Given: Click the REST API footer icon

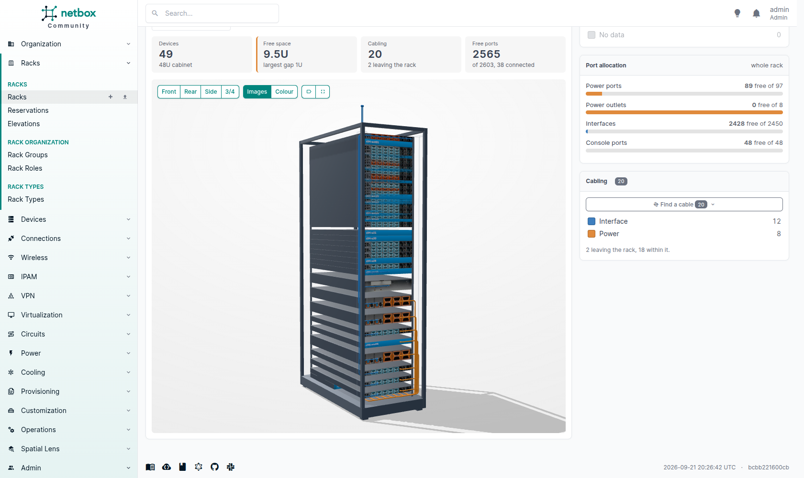Looking at the screenshot, I should (182, 467).
